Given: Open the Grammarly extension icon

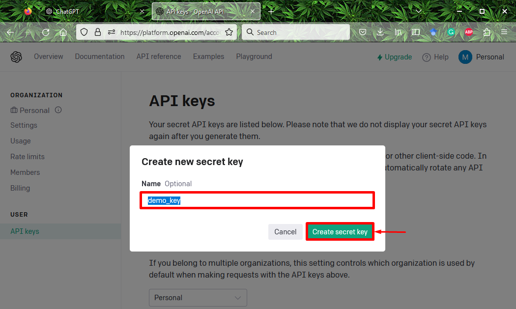Looking at the screenshot, I should point(451,32).
